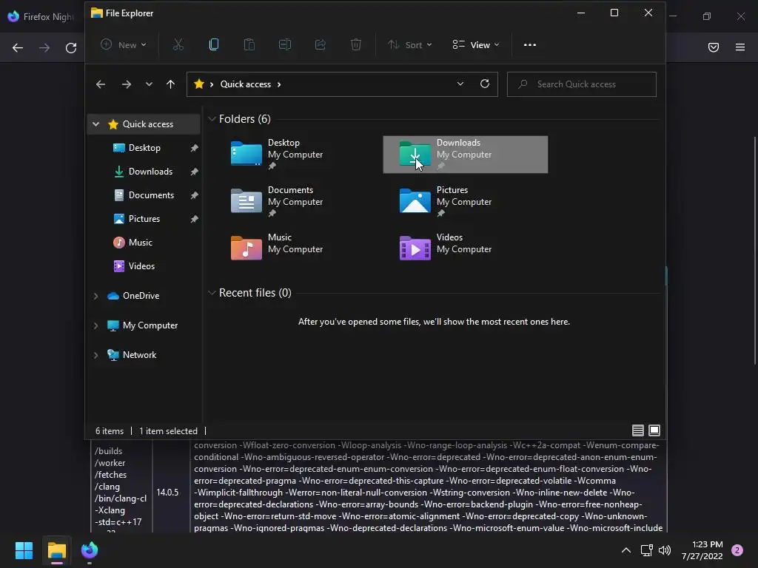The image size is (758, 568).
Task: Go up one folder level
Action: point(171,84)
